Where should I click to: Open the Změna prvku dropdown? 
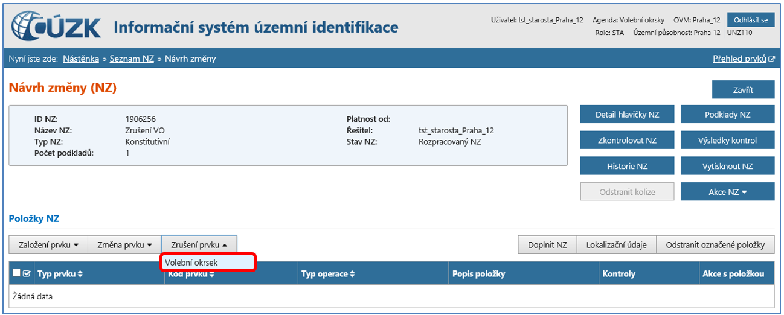pyautogui.click(x=124, y=245)
